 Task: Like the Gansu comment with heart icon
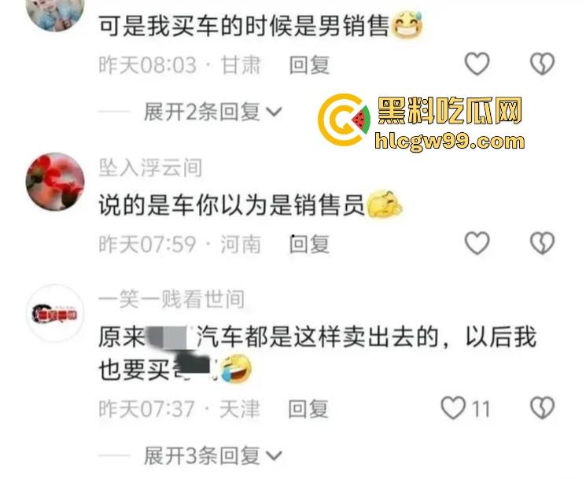[477, 64]
